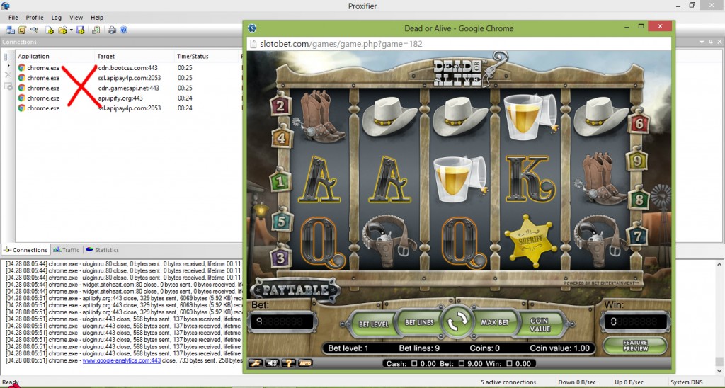Open the Paytable in the slot game
This screenshot has width=725, height=388.
(x=295, y=290)
